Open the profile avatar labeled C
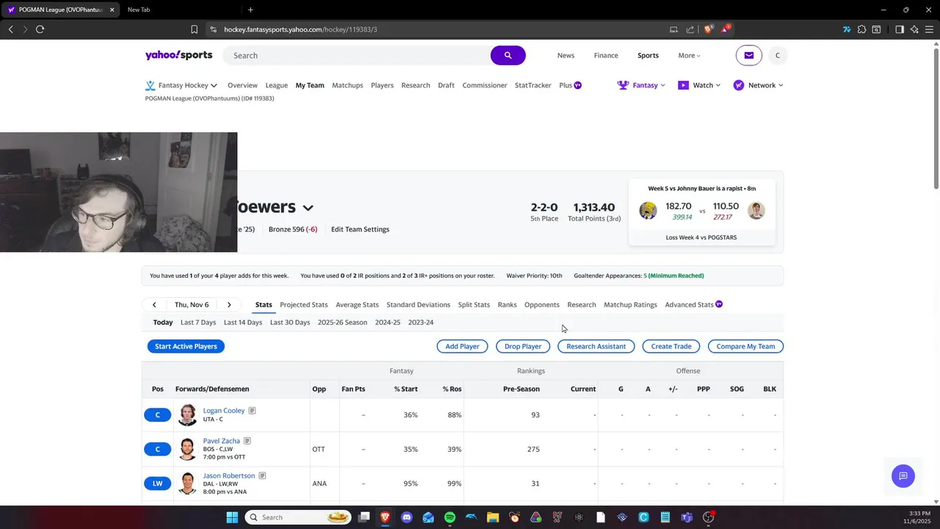 pos(778,55)
